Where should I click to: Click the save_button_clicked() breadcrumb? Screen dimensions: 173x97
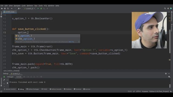tap(11, 71)
